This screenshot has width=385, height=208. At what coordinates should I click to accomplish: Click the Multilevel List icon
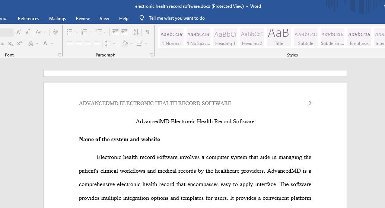click(x=99, y=32)
